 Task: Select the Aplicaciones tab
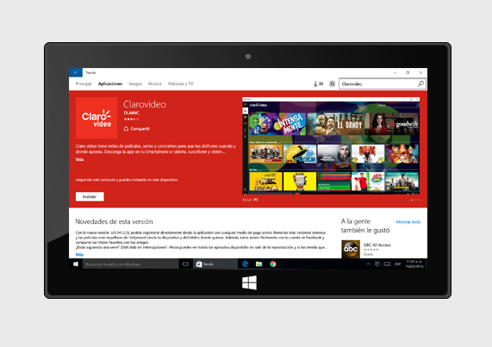(x=110, y=84)
